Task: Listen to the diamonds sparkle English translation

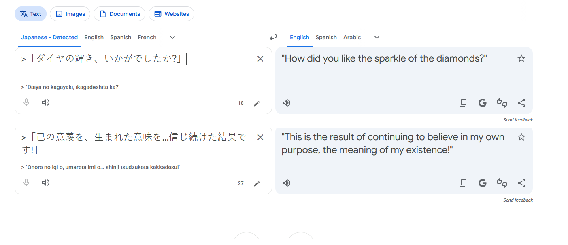Action: click(287, 103)
